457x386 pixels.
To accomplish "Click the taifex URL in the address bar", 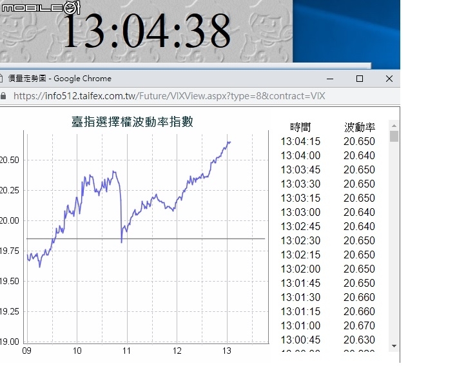I will (x=169, y=96).
